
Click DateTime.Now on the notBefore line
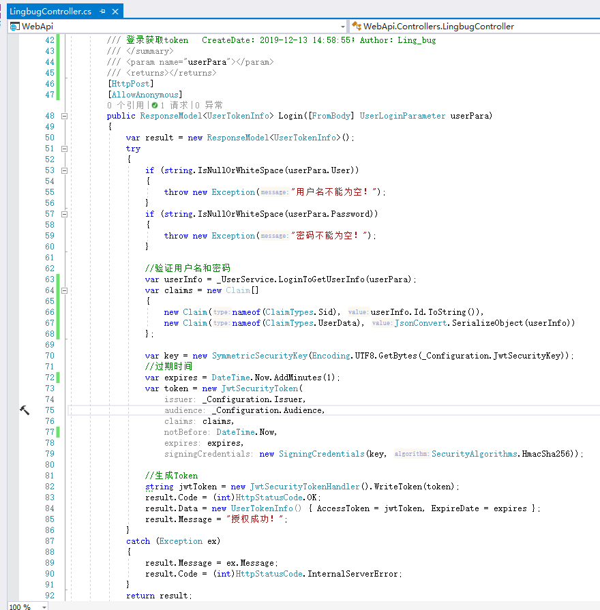245,432
